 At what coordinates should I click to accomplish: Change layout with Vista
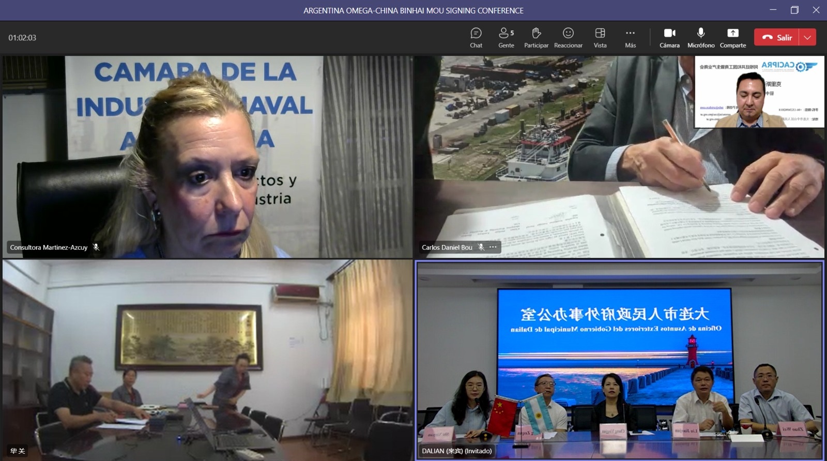(x=600, y=38)
